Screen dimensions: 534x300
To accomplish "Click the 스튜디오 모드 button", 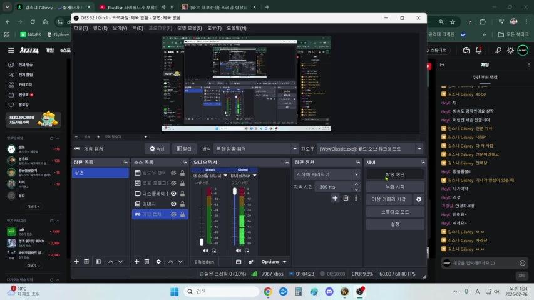I will [x=394, y=212].
